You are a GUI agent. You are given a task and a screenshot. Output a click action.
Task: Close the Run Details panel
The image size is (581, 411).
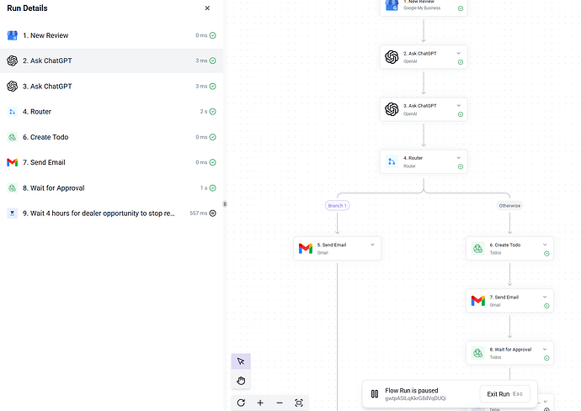207,8
